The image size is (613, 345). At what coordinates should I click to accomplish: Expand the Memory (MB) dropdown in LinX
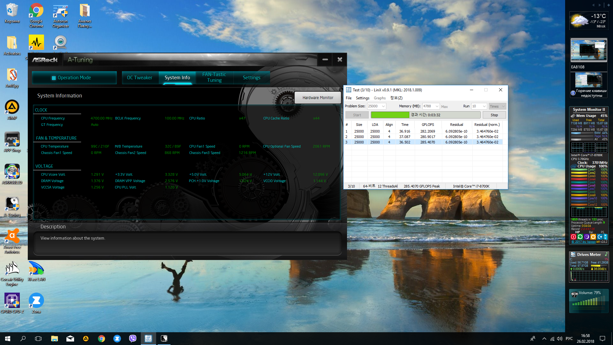437,106
